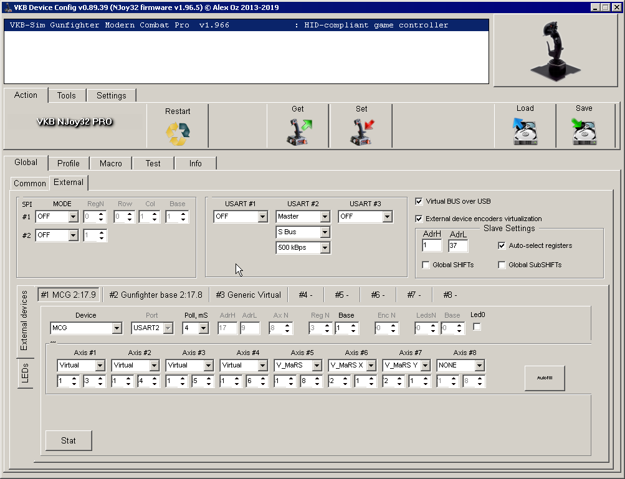Click SPI #2 RegN stepper arrows
Screen dimensions: 625x479
pyautogui.click(x=102, y=235)
